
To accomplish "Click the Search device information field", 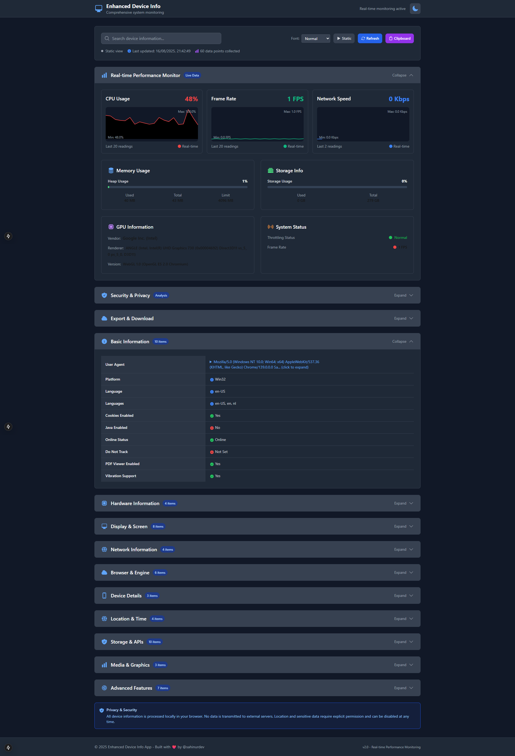I will click(x=161, y=38).
